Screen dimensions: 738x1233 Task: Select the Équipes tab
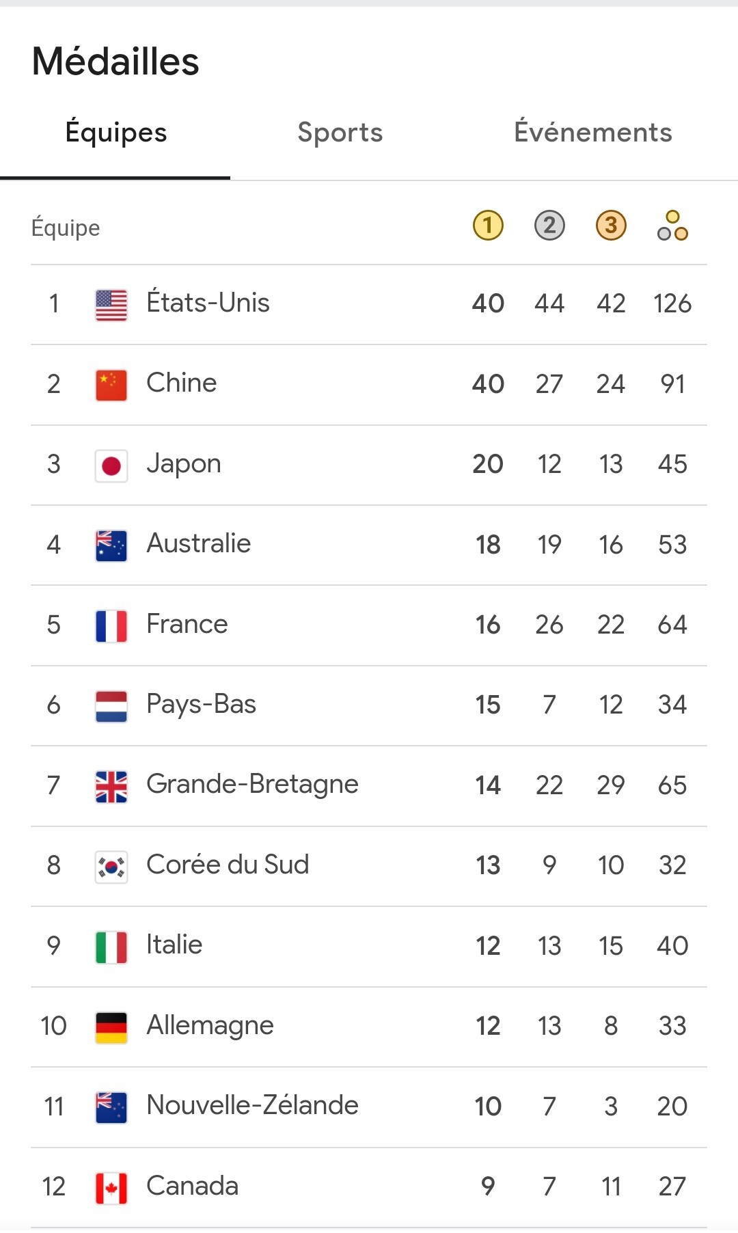116,133
